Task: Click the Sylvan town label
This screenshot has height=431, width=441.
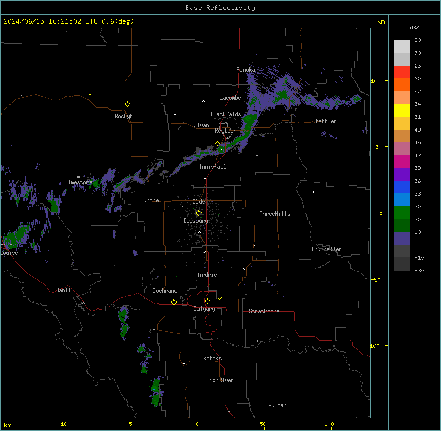Action: [200, 125]
